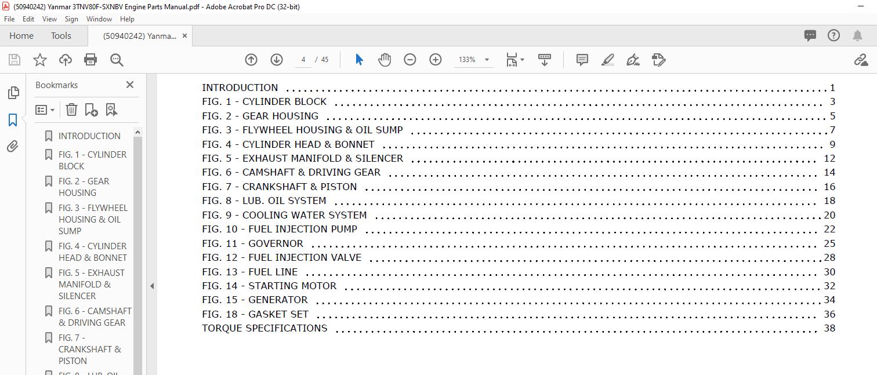Viewport: 877px width, 375px height.
Task: Zoom in with plus button
Action: (436, 60)
